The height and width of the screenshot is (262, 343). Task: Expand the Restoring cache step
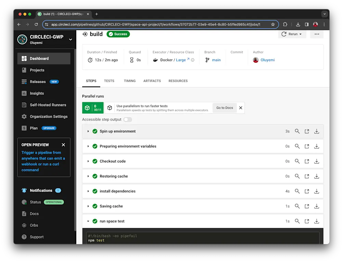click(x=88, y=176)
